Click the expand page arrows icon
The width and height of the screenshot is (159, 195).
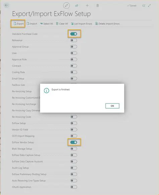coord(149,5)
